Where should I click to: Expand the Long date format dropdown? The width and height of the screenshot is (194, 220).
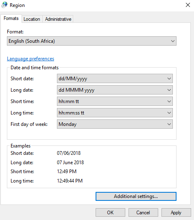115,90
